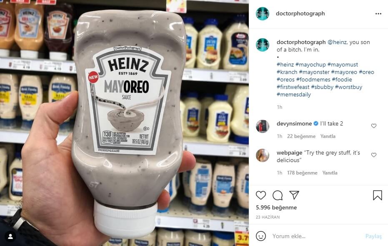
Task: Share post via paper plane icon
Action: click(x=294, y=195)
